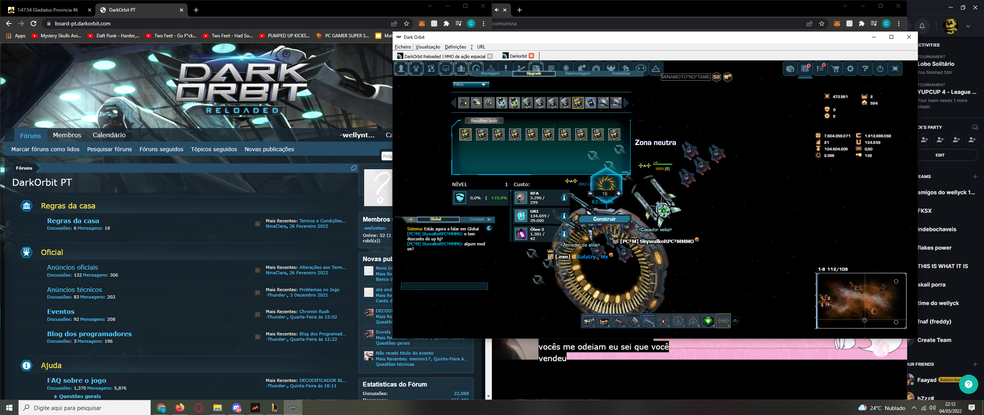Image resolution: width=984 pixels, height=415 pixels.
Task: Click the chat message input field
Action: [445, 286]
